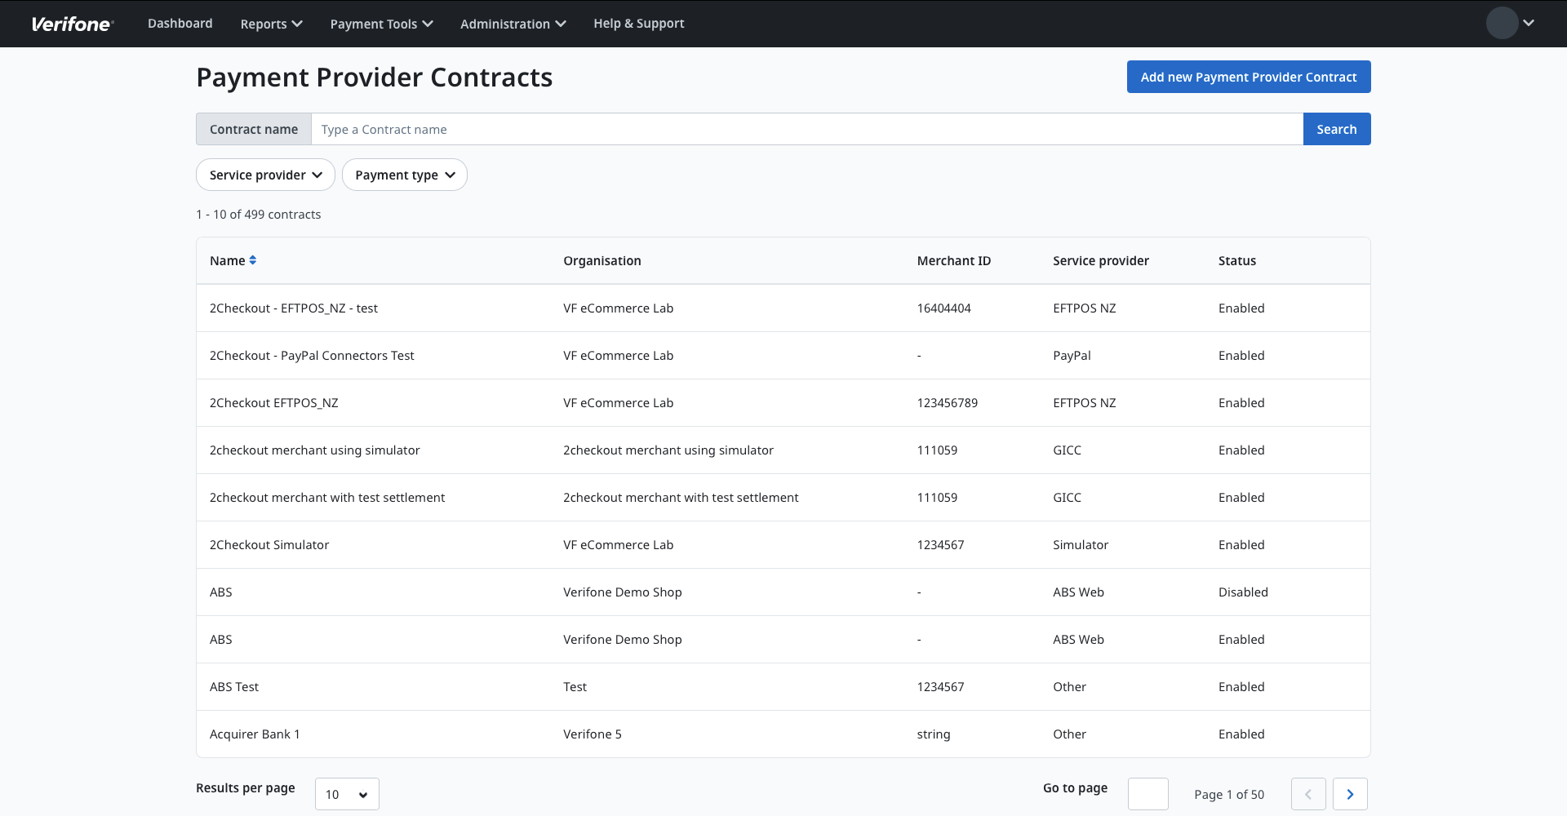Image resolution: width=1567 pixels, height=816 pixels.
Task: Click merchant ID 123456789
Action: [947, 402]
